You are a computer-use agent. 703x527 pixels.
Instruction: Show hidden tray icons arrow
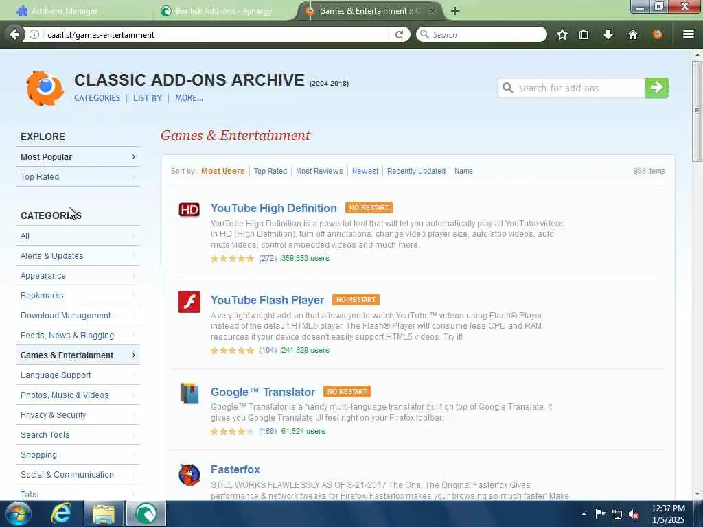pyautogui.click(x=584, y=514)
